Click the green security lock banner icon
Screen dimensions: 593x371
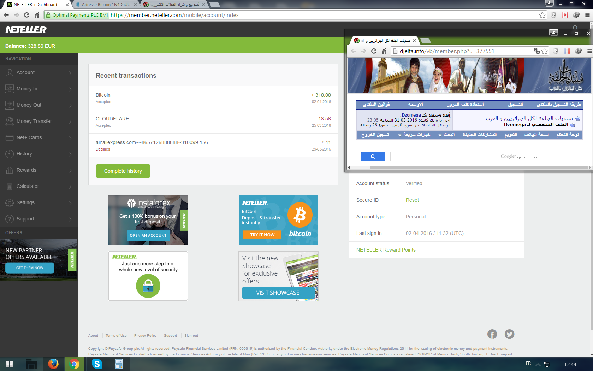(x=148, y=285)
